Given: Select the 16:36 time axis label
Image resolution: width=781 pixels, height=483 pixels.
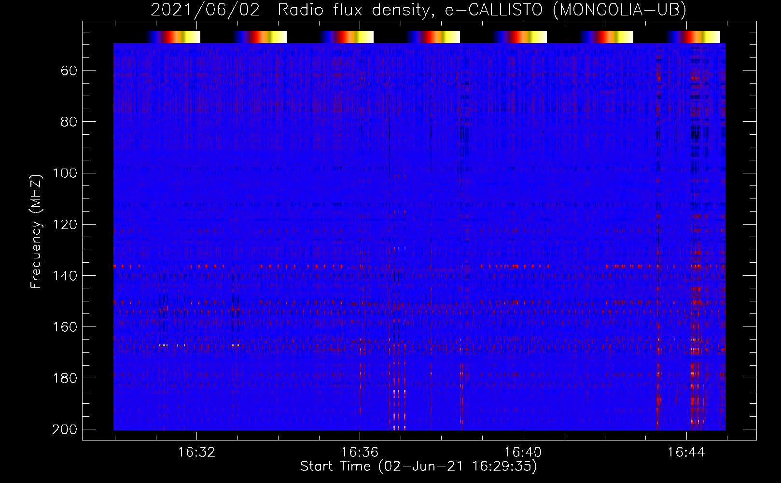Looking at the screenshot, I should [360, 453].
